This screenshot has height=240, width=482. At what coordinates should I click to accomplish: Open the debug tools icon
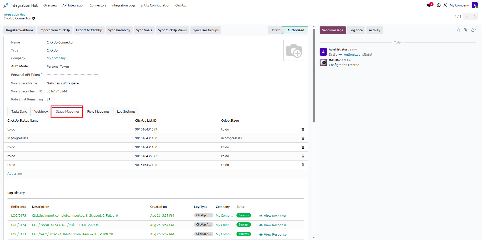445,5
